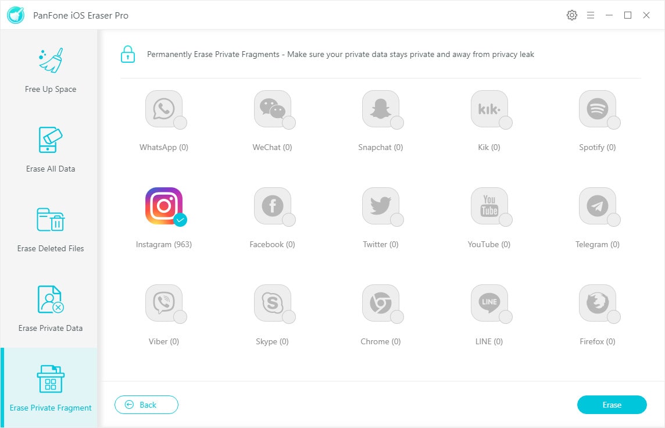The width and height of the screenshot is (665, 428).
Task: Toggle the Chrome selection circle
Action: (397, 317)
